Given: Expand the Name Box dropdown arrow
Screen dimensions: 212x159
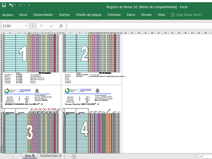Looking at the screenshot, I should click(26, 26).
